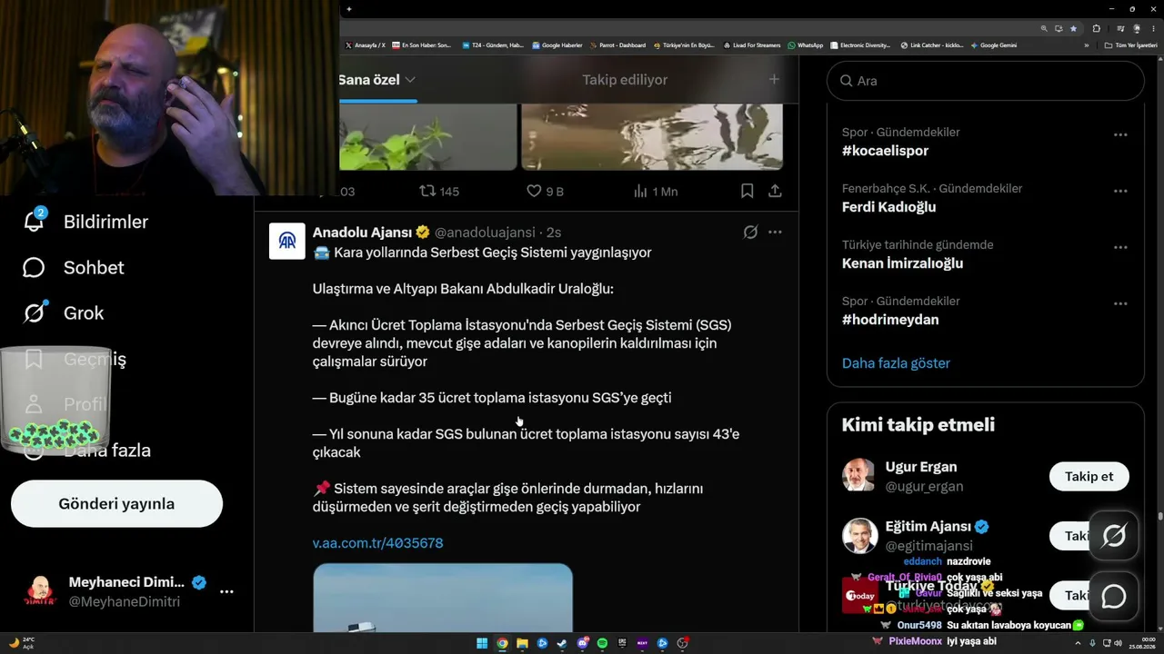This screenshot has height=654, width=1164.
Task: Open more options for Ferdi Kadıoğlu trend
Action: pos(1120,191)
